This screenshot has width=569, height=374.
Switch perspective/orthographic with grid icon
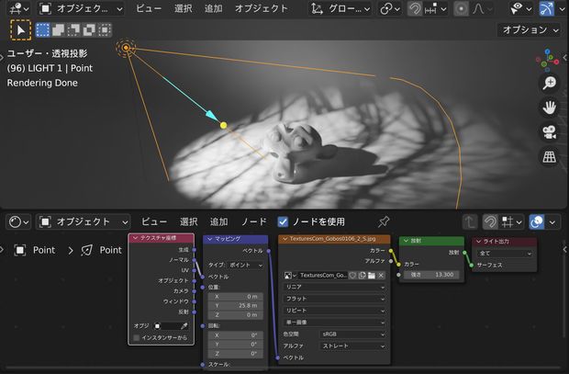click(550, 156)
